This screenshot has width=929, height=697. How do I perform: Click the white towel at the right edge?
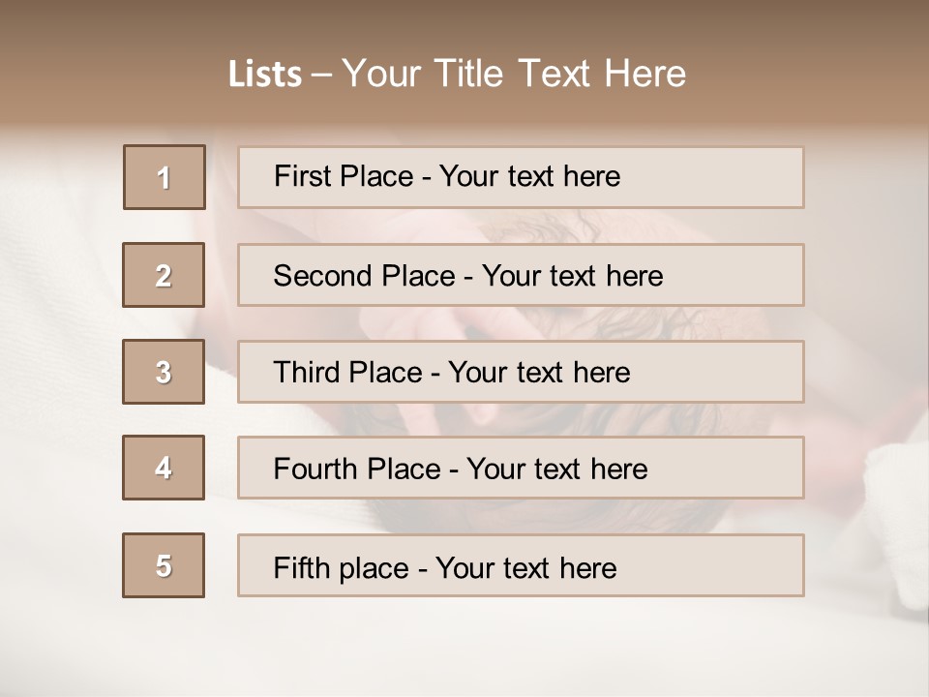[898, 513]
